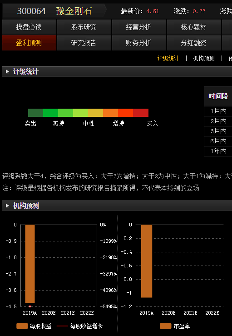Select the 核心题材 tab
Image resolution: width=232 pixels, height=336 pixels.
[x=194, y=27]
